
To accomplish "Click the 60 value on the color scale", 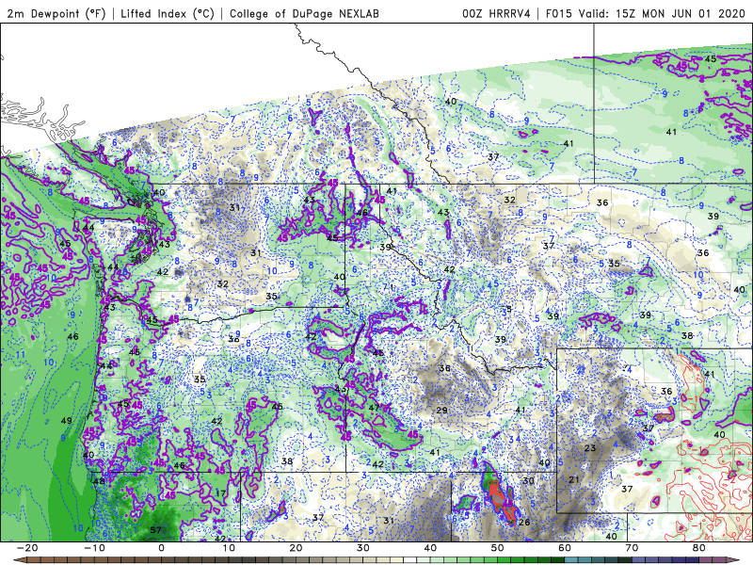I will pos(565,548).
